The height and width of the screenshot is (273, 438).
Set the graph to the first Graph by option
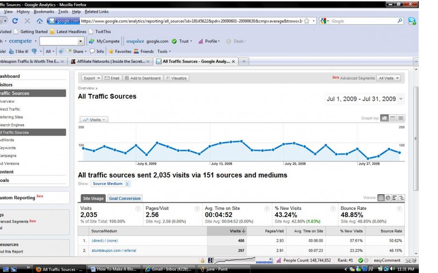384,118
